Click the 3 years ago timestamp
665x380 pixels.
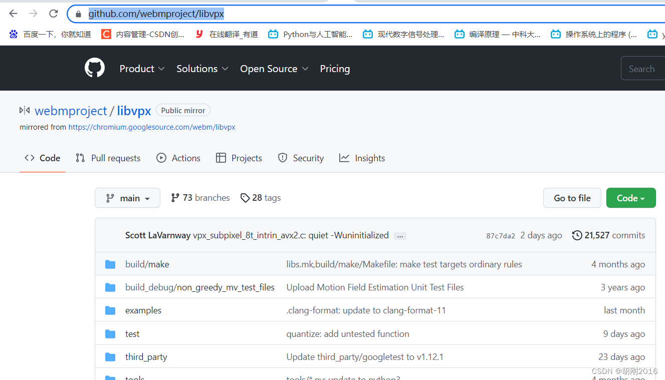point(623,287)
